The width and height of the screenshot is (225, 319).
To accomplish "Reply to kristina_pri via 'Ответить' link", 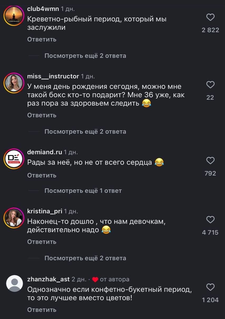I will (42, 241).
